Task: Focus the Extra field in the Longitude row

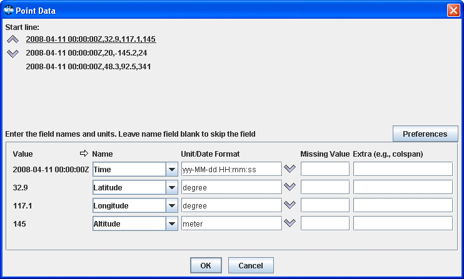Action: (x=403, y=205)
